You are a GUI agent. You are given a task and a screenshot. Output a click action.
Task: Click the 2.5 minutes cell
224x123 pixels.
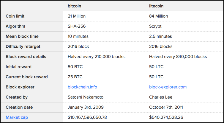tap(160, 36)
